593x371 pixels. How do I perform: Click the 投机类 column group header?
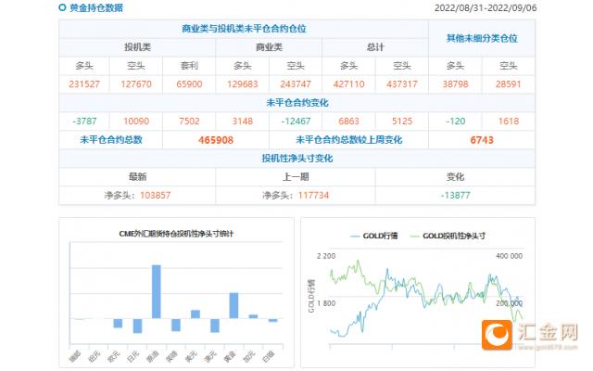tap(138, 47)
